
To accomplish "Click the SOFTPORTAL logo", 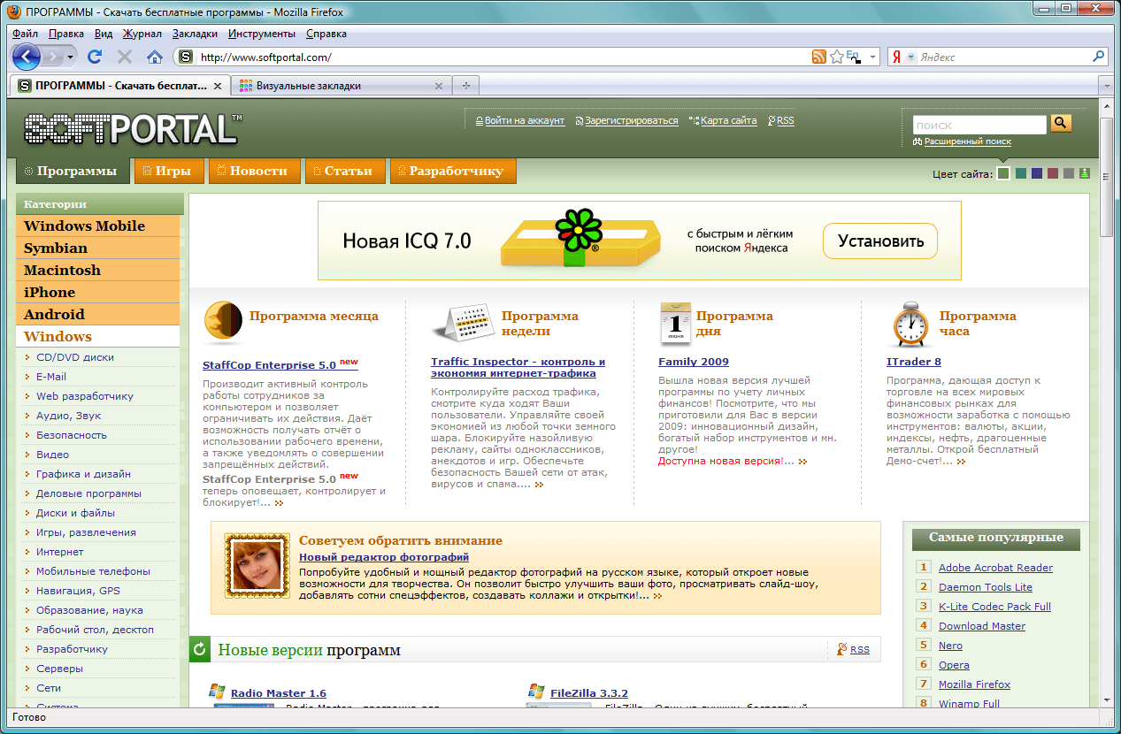I will pyautogui.click(x=133, y=130).
